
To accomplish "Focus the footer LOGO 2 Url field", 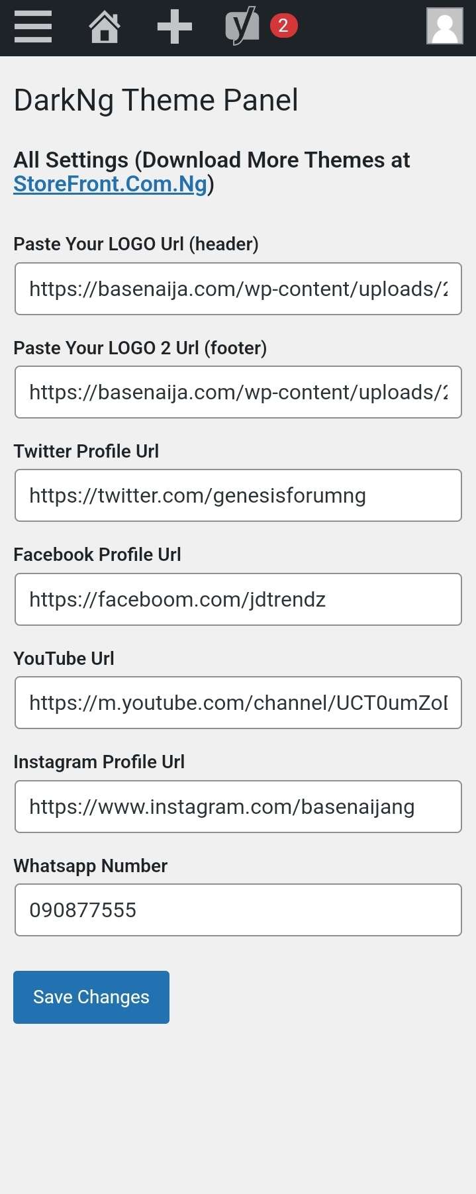I will [x=238, y=392].
